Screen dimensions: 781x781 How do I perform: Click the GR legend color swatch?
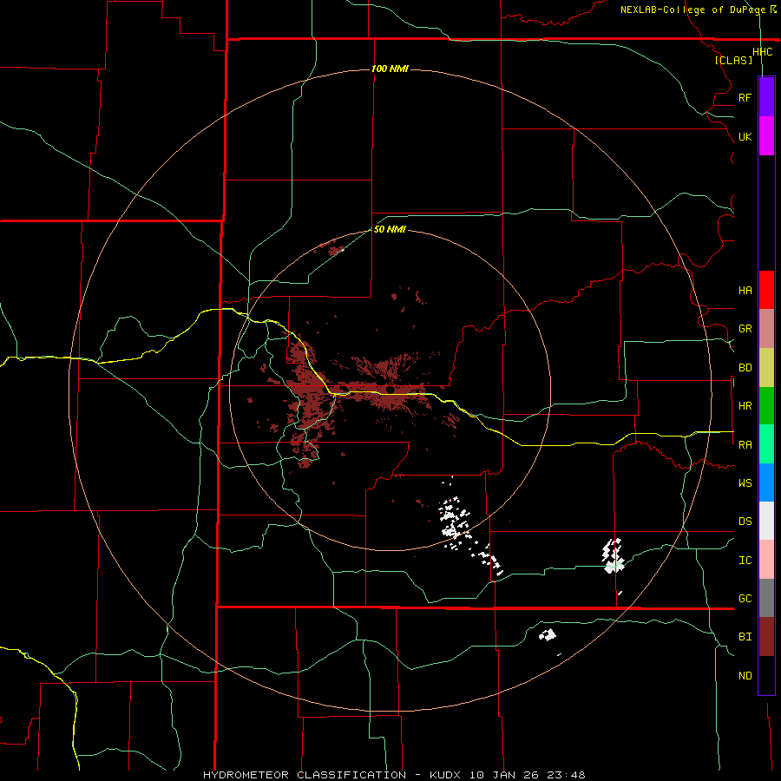(x=766, y=329)
